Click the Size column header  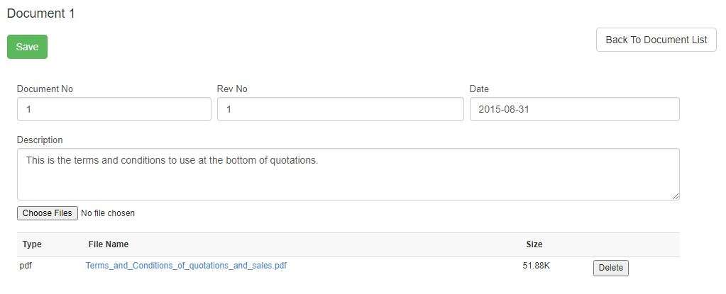tap(534, 244)
